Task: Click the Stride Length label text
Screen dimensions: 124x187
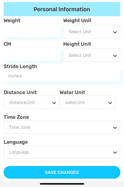Action: (x=20, y=67)
